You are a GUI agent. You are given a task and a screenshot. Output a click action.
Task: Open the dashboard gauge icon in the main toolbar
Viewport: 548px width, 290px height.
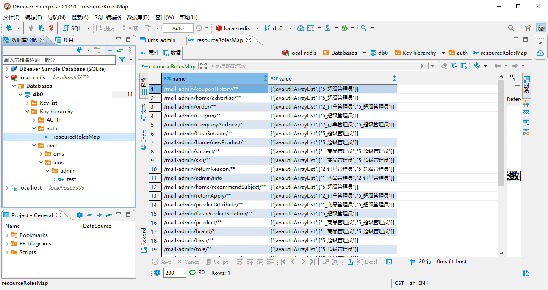[x=300, y=28]
